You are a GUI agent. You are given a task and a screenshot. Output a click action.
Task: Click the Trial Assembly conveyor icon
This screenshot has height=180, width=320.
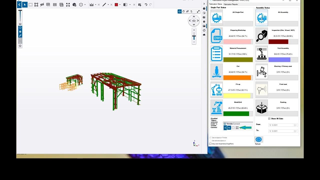(262, 54)
